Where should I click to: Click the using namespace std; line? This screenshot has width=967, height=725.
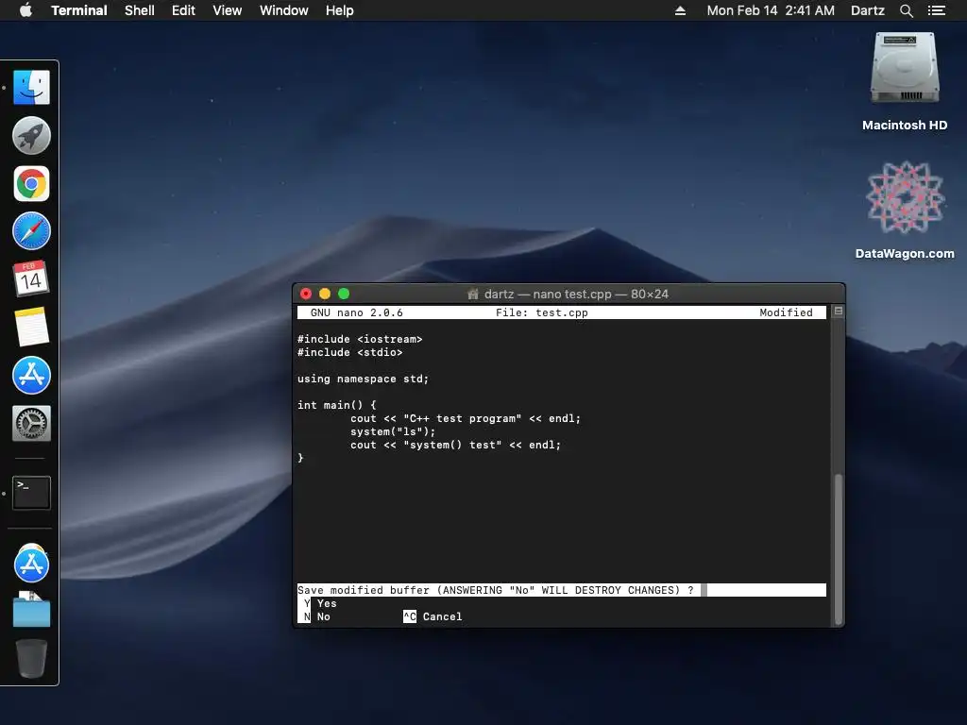pyautogui.click(x=363, y=379)
